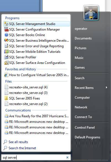Open SQL Server Surface Area Configuration icon
Viewport: 111px width, 162px height.
click(x=6, y=63)
